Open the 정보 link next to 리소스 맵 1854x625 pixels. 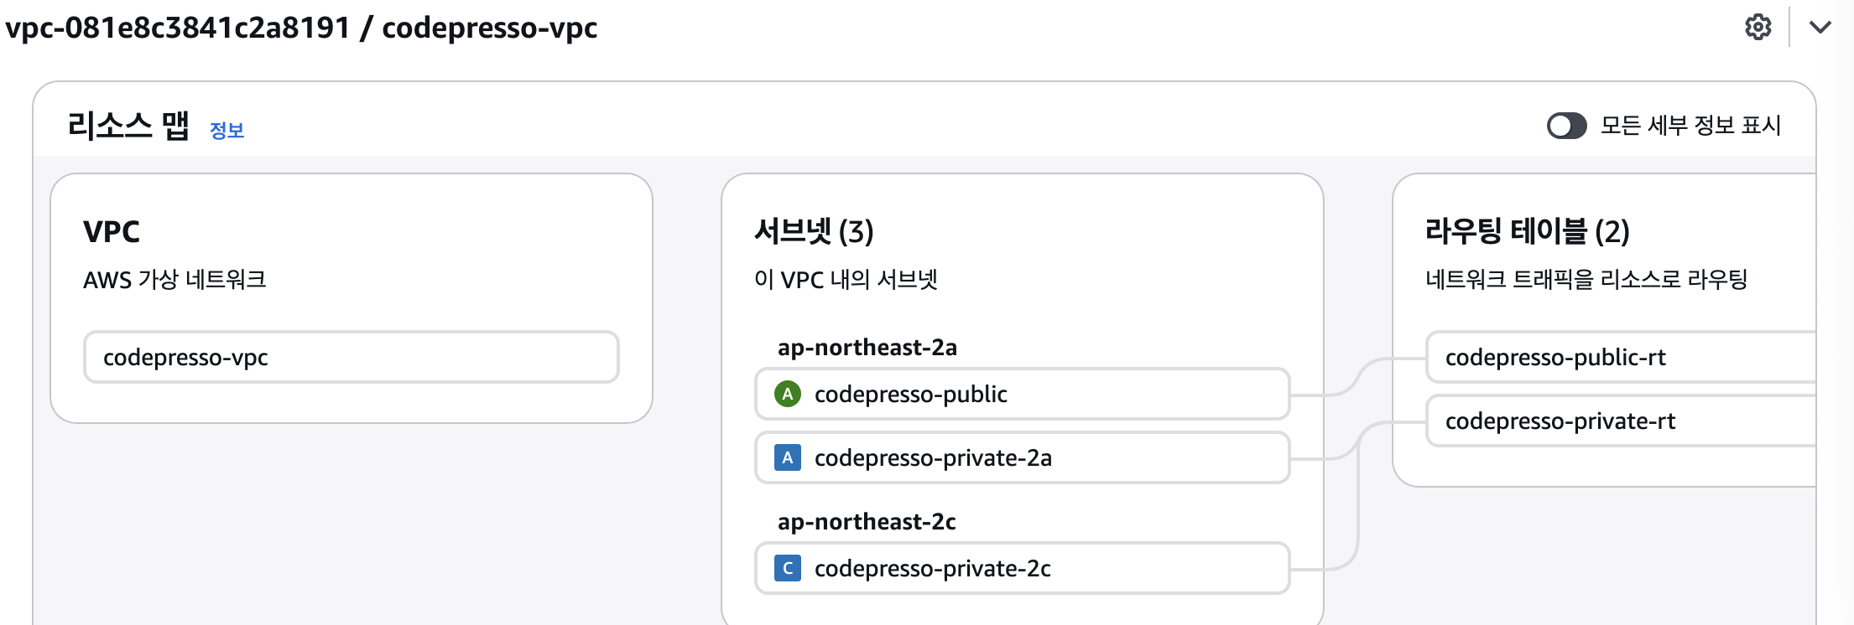pos(227,130)
